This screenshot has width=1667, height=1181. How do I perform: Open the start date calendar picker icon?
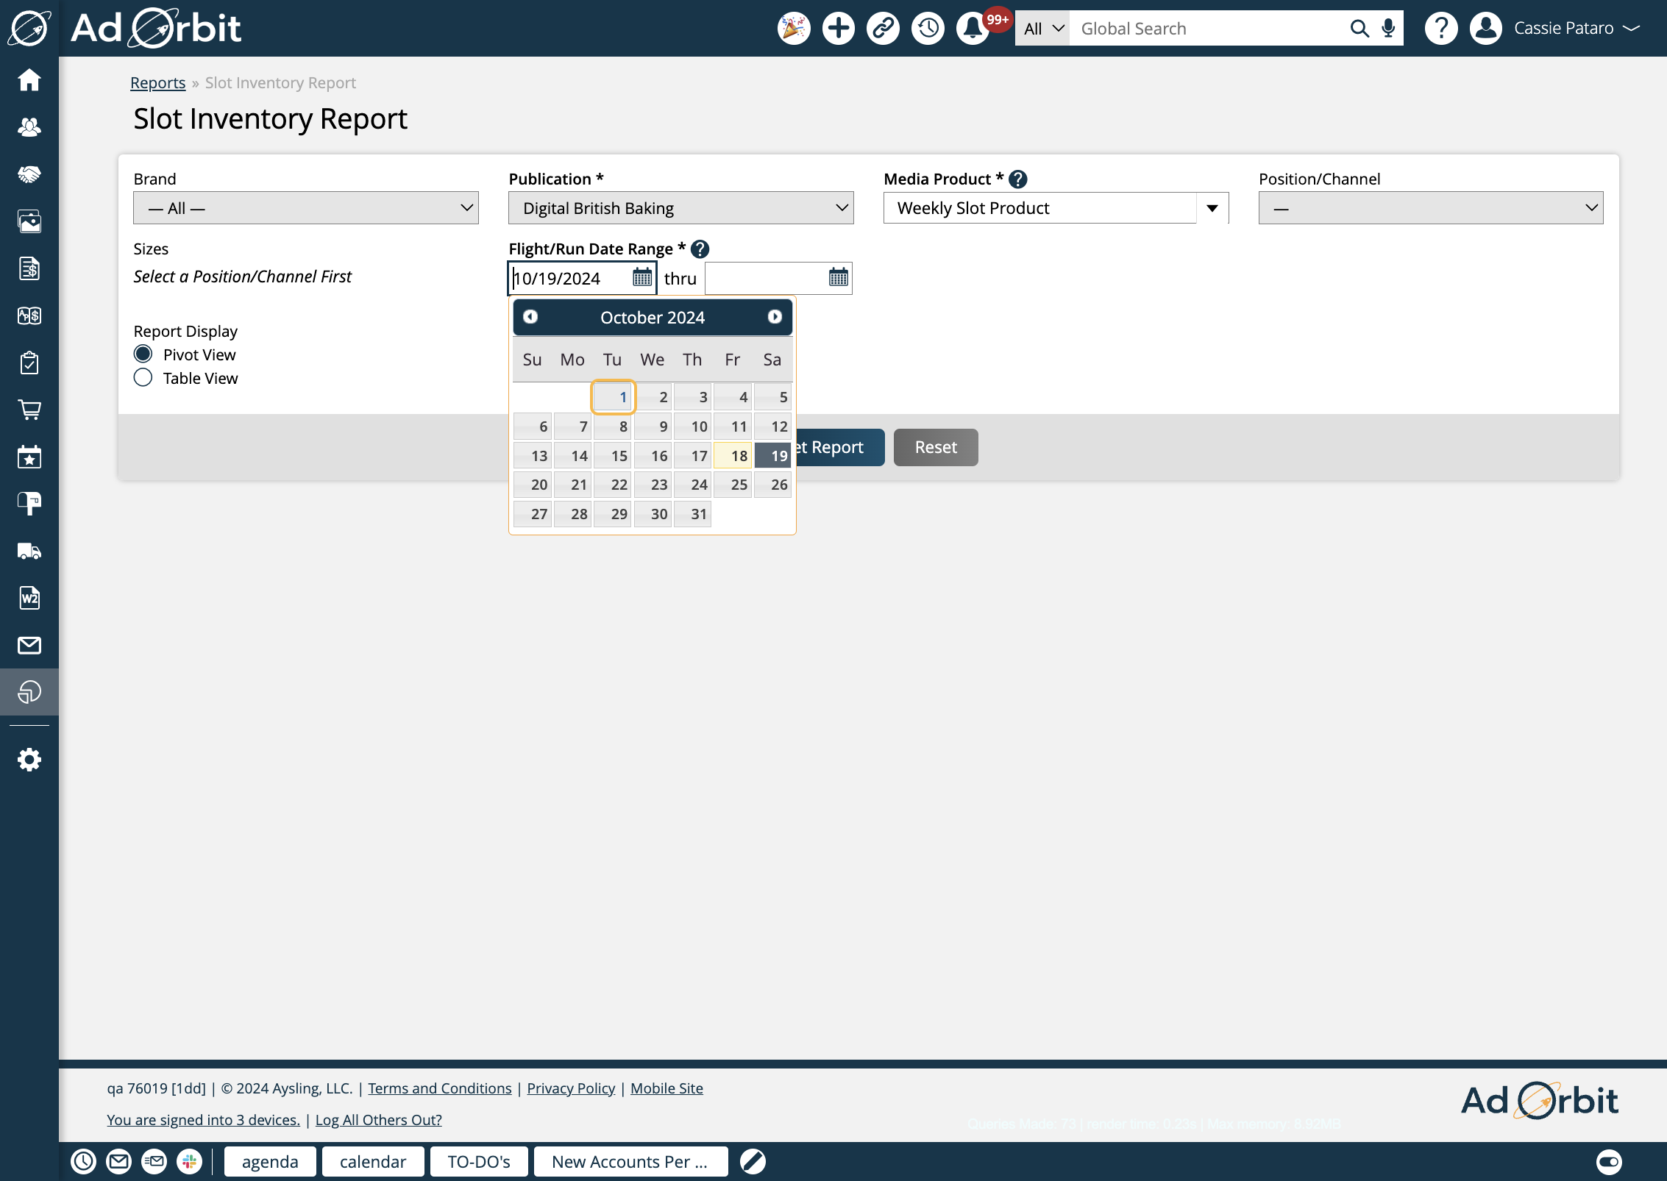[642, 278]
